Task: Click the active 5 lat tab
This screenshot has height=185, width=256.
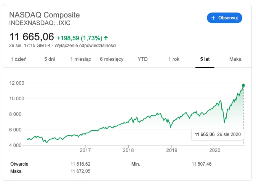Action: (205, 59)
